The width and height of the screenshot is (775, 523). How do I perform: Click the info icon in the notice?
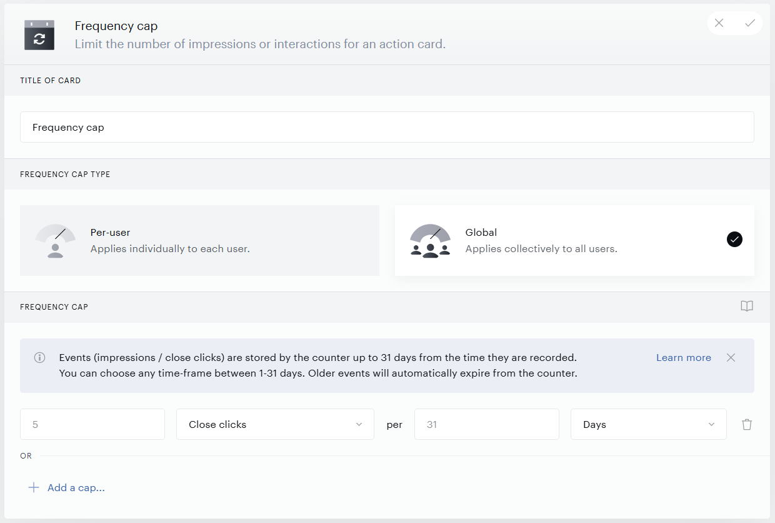coord(39,358)
